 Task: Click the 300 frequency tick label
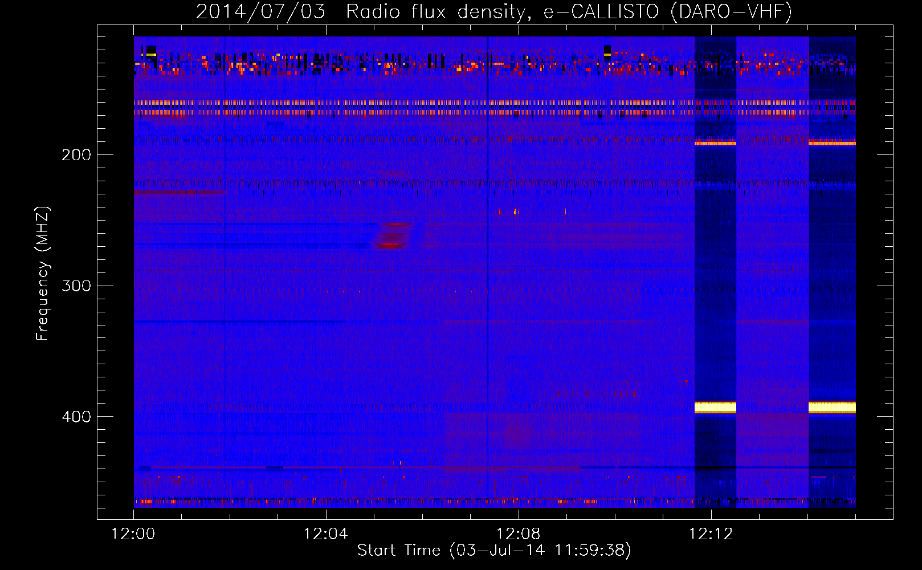click(x=76, y=286)
